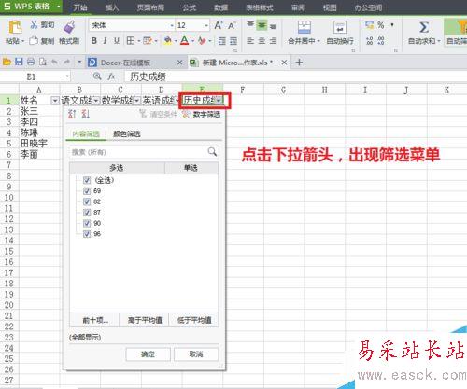The width and height of the screenshot is (467, 389).
Task: Click the 确定 button
Action: click(x=148, y=354)
